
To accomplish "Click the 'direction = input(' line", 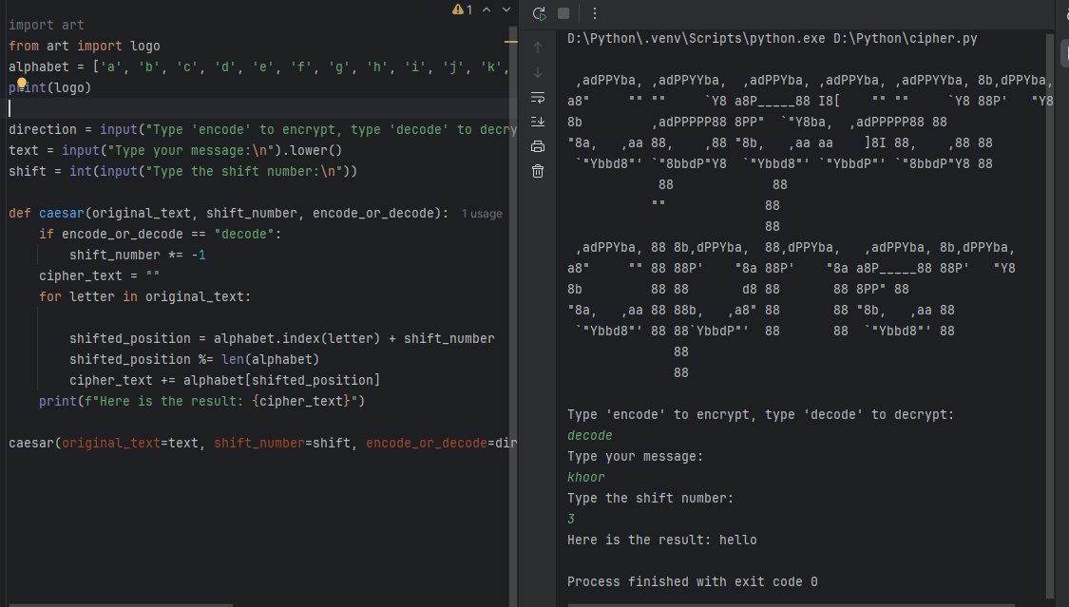I will click(x=262, y=130).
